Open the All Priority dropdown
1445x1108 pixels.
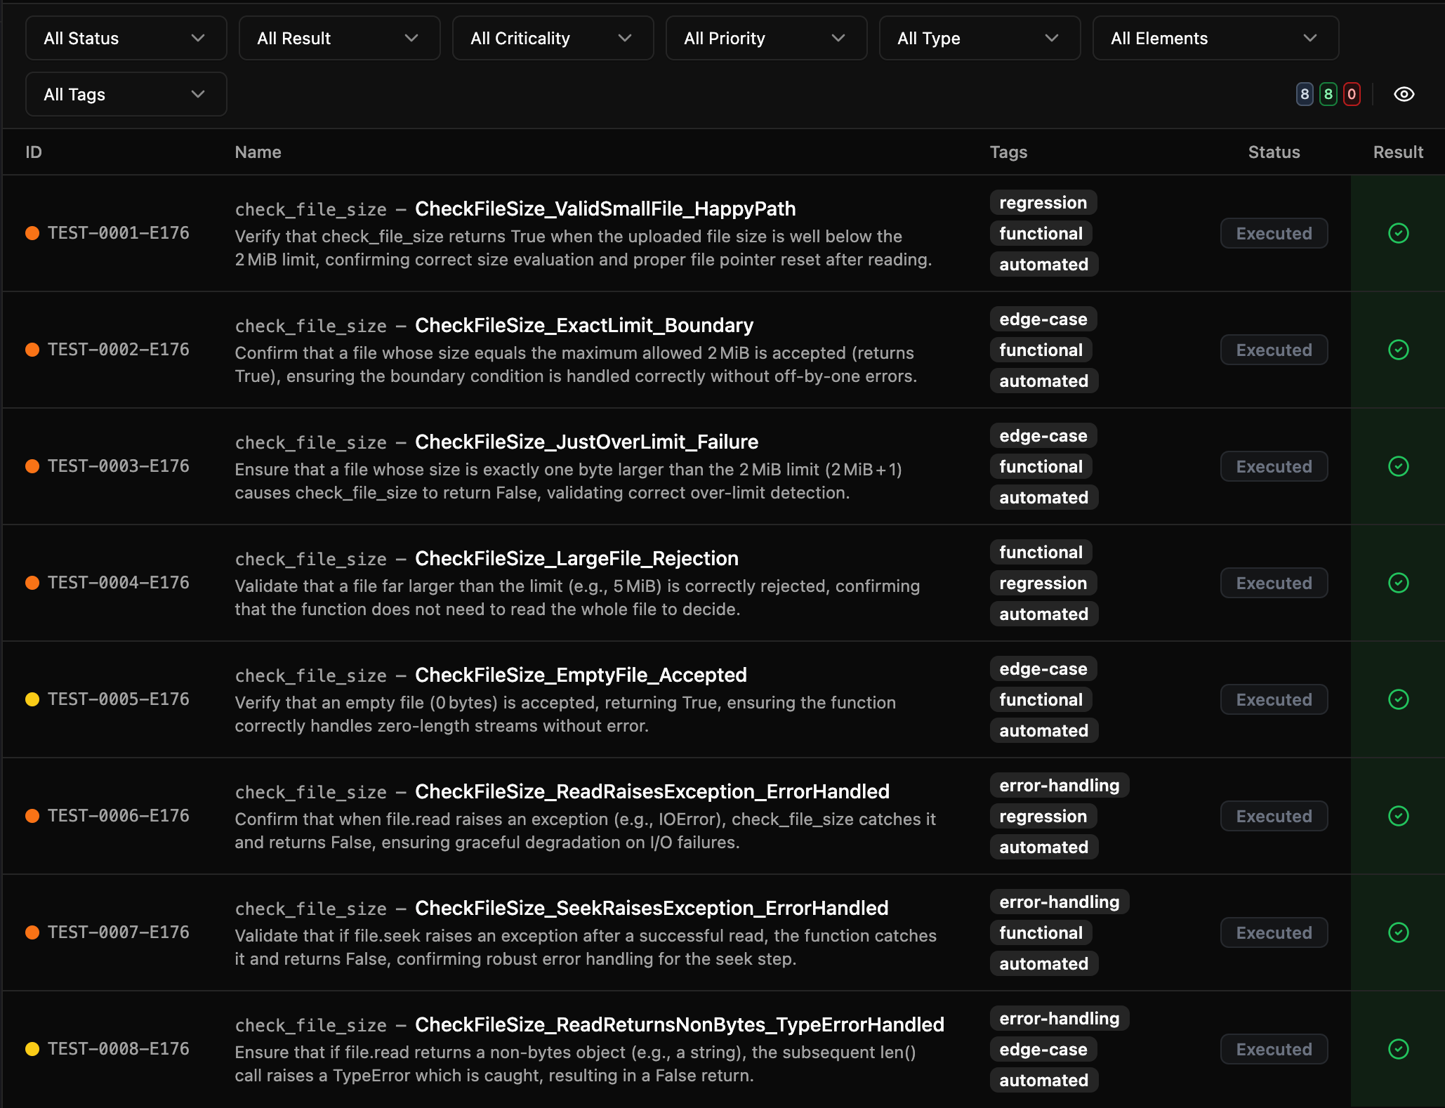767,38
